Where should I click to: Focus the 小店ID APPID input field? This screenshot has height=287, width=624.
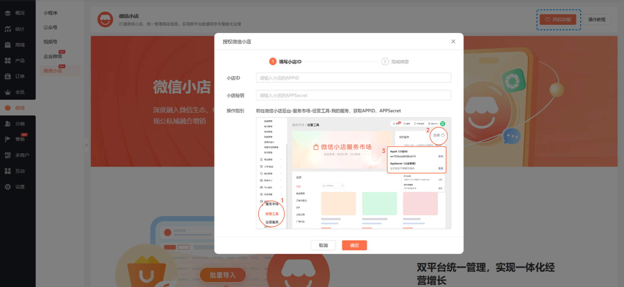[x=353, y=78]
